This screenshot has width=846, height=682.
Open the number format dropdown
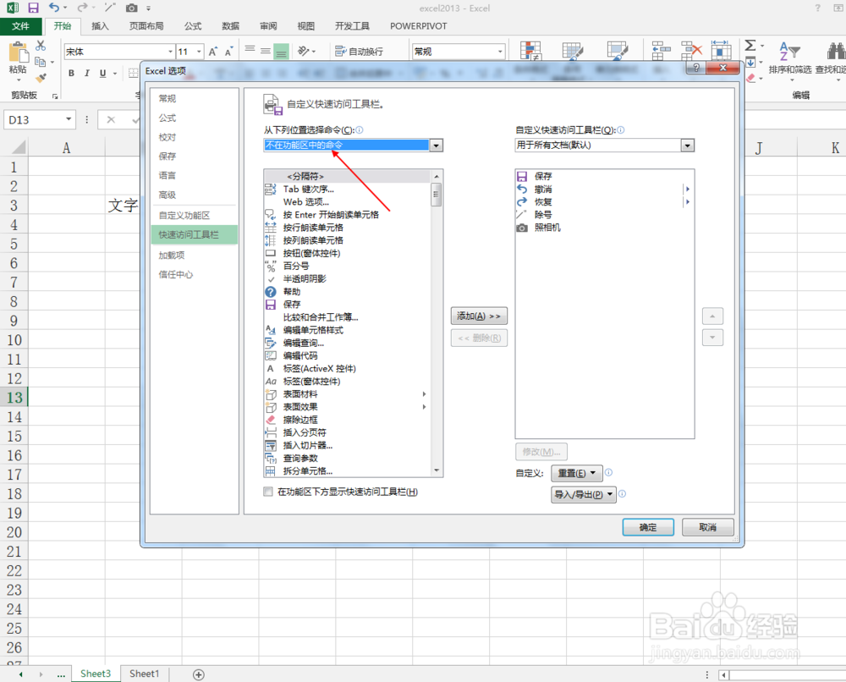pos(500,52)
